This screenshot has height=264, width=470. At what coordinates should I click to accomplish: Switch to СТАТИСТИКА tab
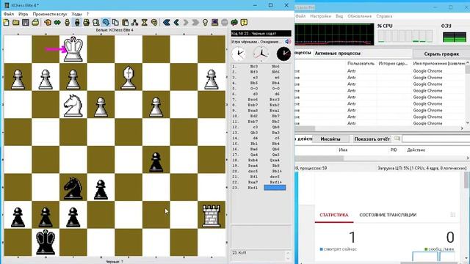pos(333,215)
